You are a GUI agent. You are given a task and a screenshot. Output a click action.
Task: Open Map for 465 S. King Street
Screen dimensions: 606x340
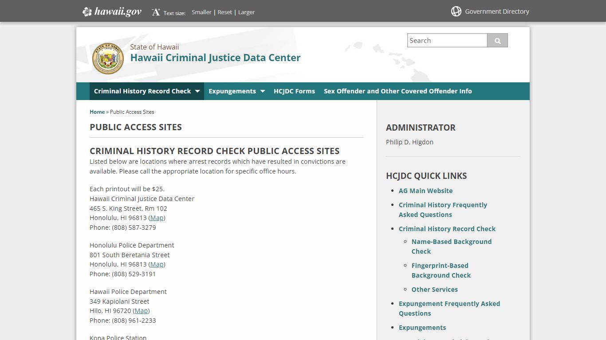tap(157, 218)
